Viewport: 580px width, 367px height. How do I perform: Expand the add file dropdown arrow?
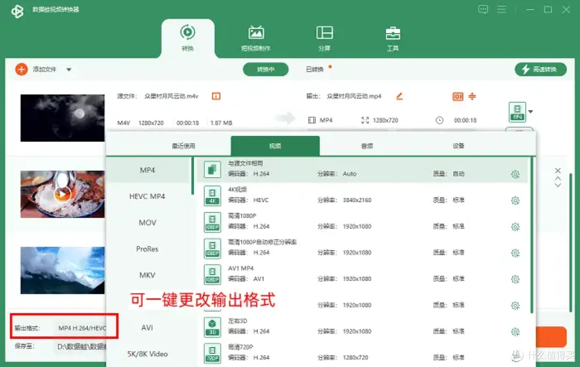[x=69, y=69]
